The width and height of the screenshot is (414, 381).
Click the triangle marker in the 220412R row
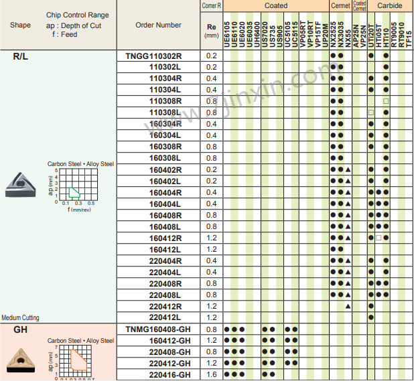348,306
